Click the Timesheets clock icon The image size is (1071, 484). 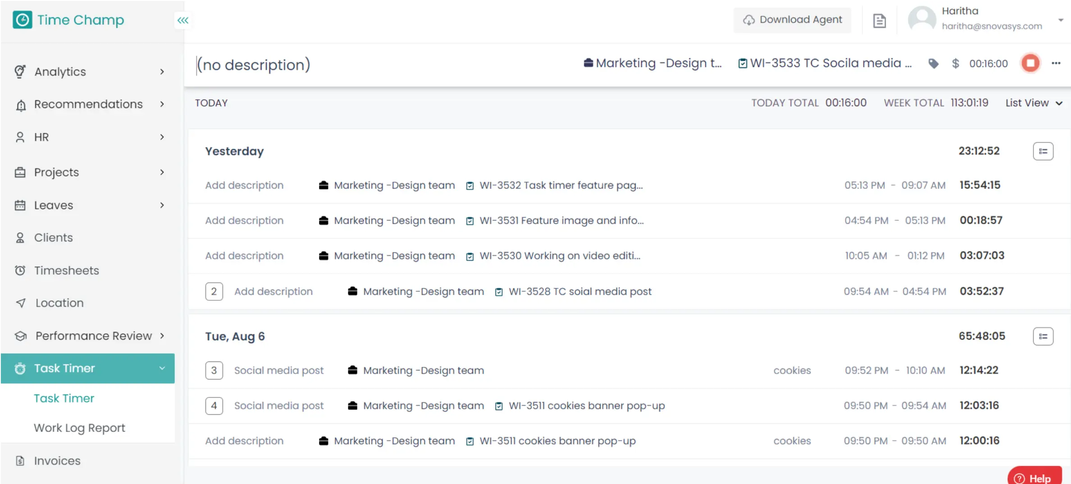pyautogui.click(x=20, y=270)
